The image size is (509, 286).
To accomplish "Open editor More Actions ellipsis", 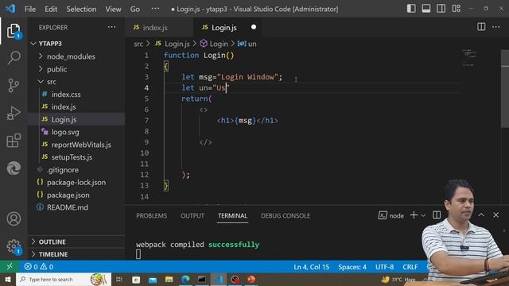I will click(x=496, y=27).
